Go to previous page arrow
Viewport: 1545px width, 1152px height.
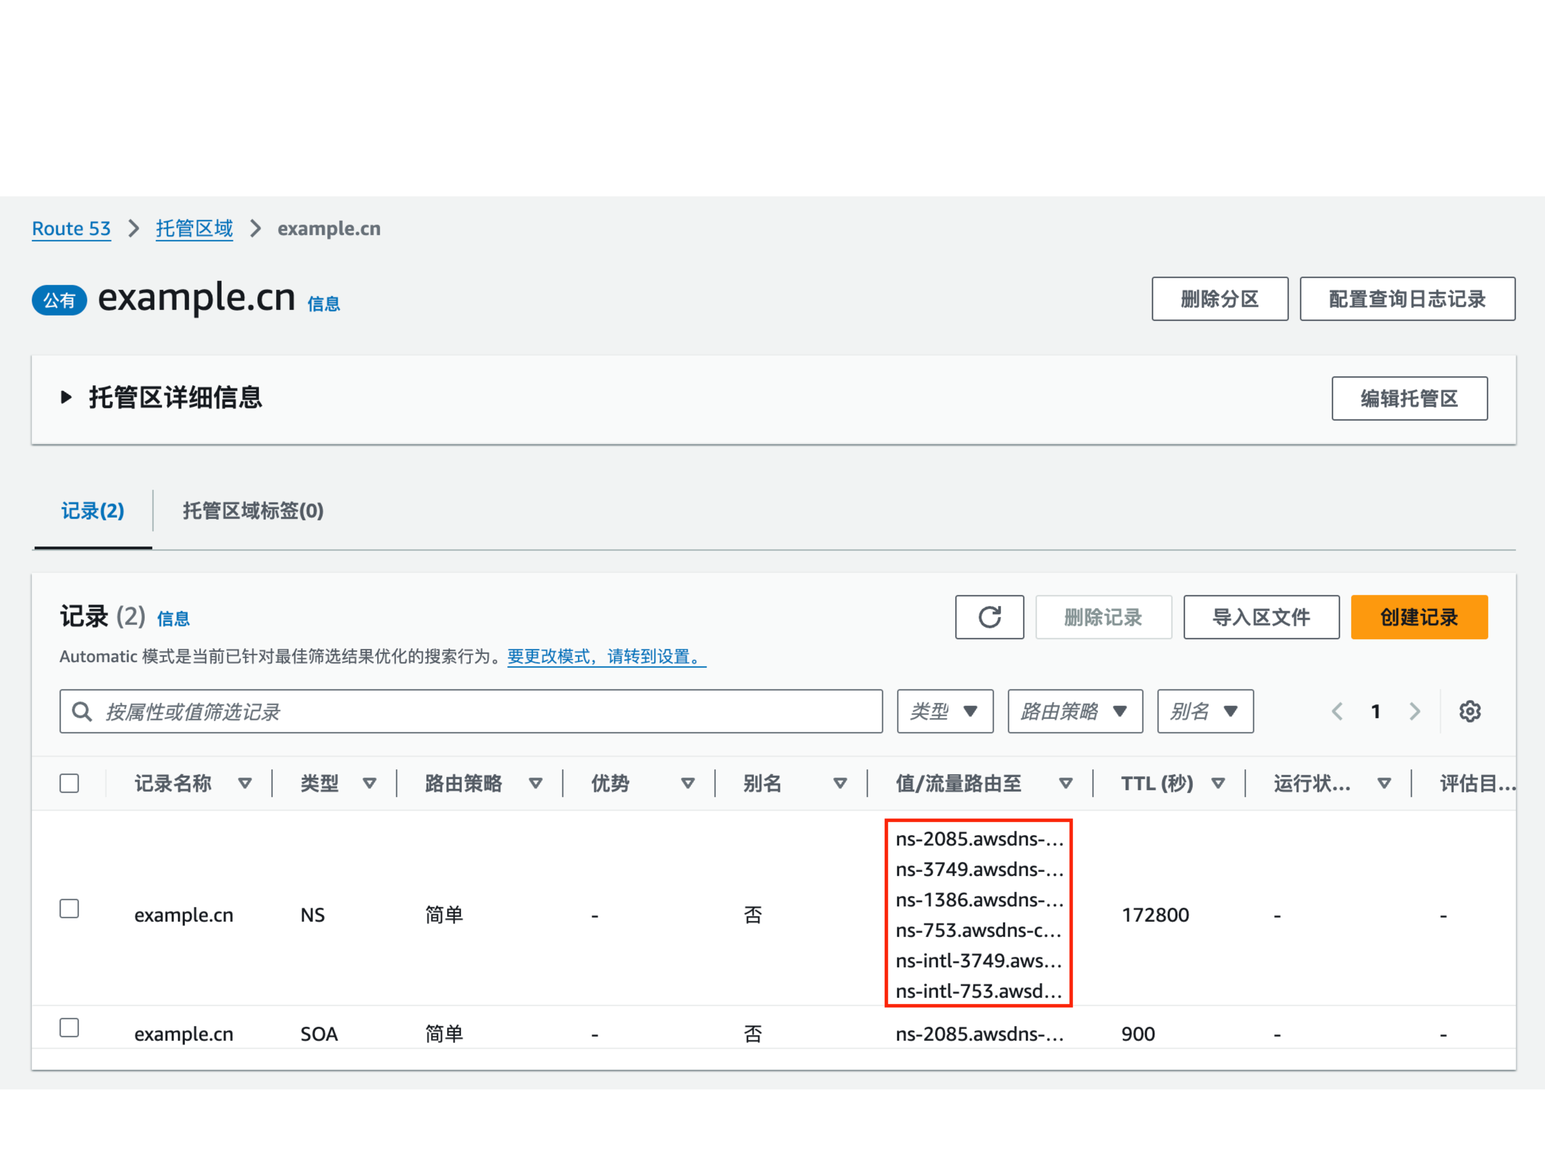point(1337,711)
